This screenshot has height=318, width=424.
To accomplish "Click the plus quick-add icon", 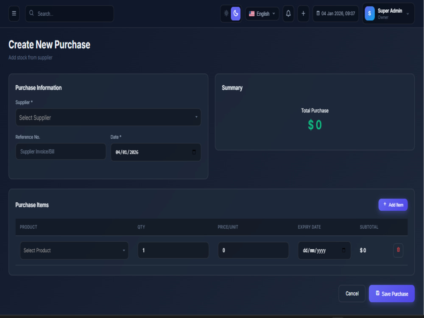I will [x=303, y=14].
